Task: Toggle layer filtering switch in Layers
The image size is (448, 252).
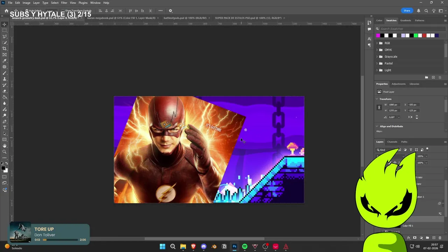Action: coord(427,149)
